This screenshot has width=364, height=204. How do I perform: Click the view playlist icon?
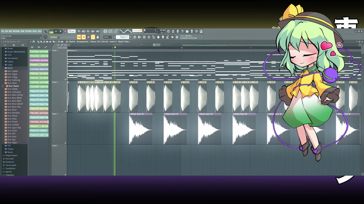pos(135,37)
